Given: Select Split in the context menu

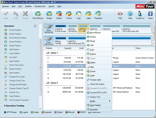Looking at the screenshot, I should pyautogui.click(x=99, y=45).
